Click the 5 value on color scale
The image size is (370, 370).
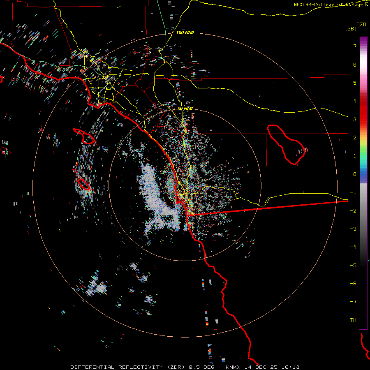pyautogui.click(x=355, y=83)
